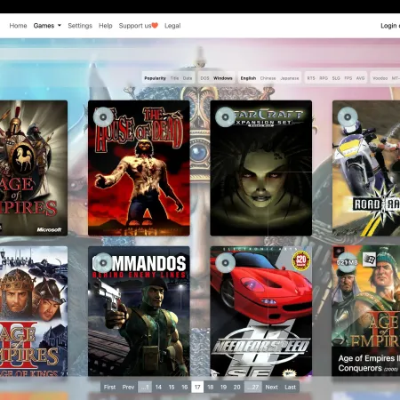
Task: Go to page 14
Action: click(158, 387)
